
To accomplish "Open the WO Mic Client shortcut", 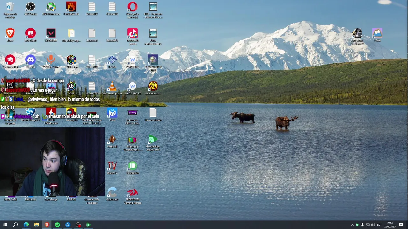I will point(51,61).
